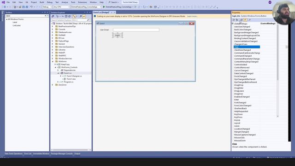Screen dimensions: 295x166
Task: Collapse All Windows Forms group in Toolbox
Action: click(7, 19)
